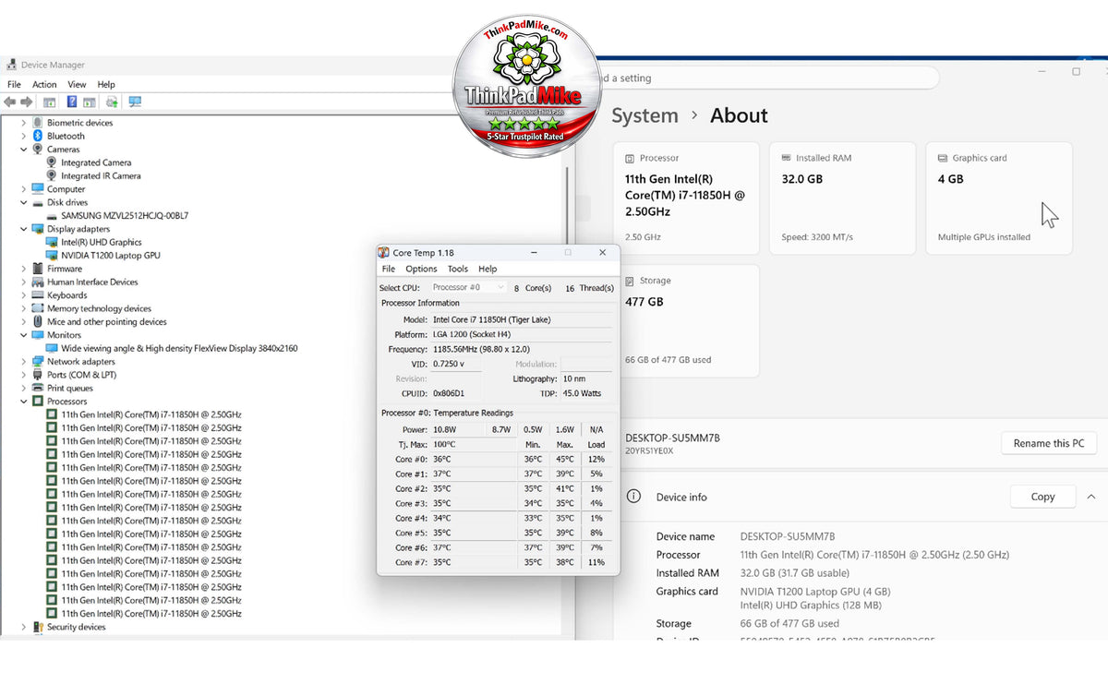1108x696 pixels.
Task: Expand the Biometric devices node
Action: 24,123
